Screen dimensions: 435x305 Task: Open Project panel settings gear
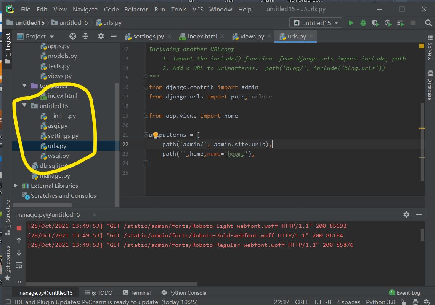pyautogui.click(x=101, y=36)
